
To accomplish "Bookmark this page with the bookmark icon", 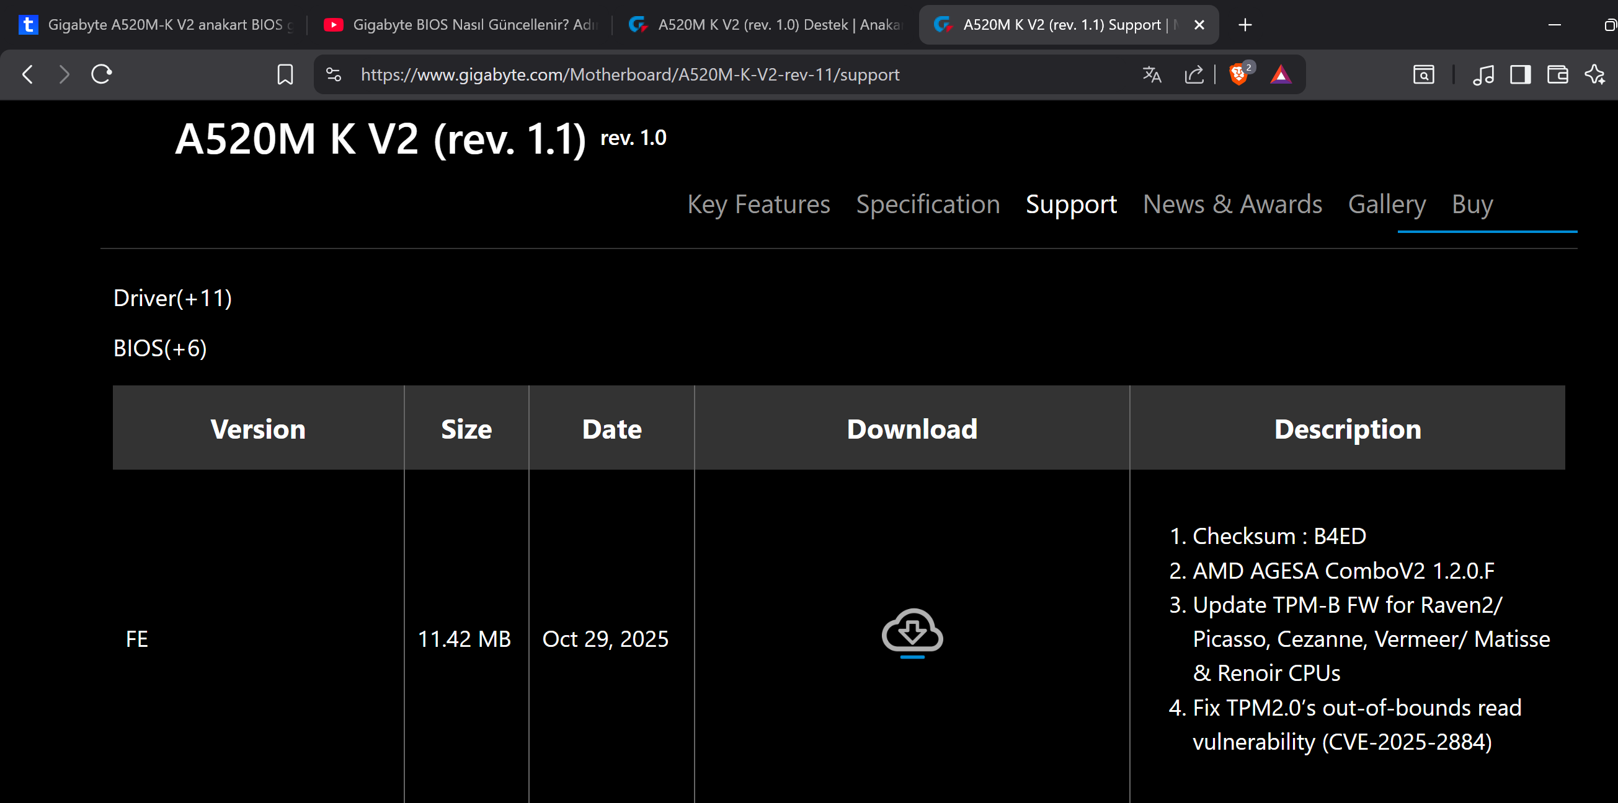I will pyautogui.click(x=285, y=74).
